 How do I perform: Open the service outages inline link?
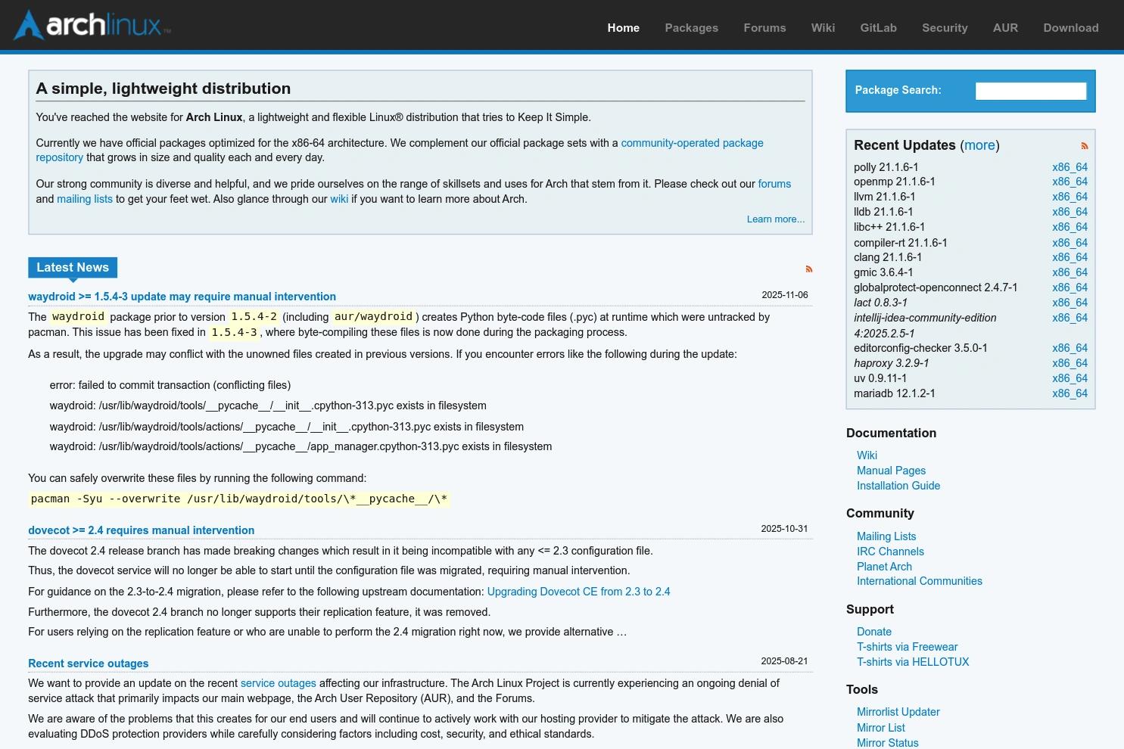tap(278, 683)
